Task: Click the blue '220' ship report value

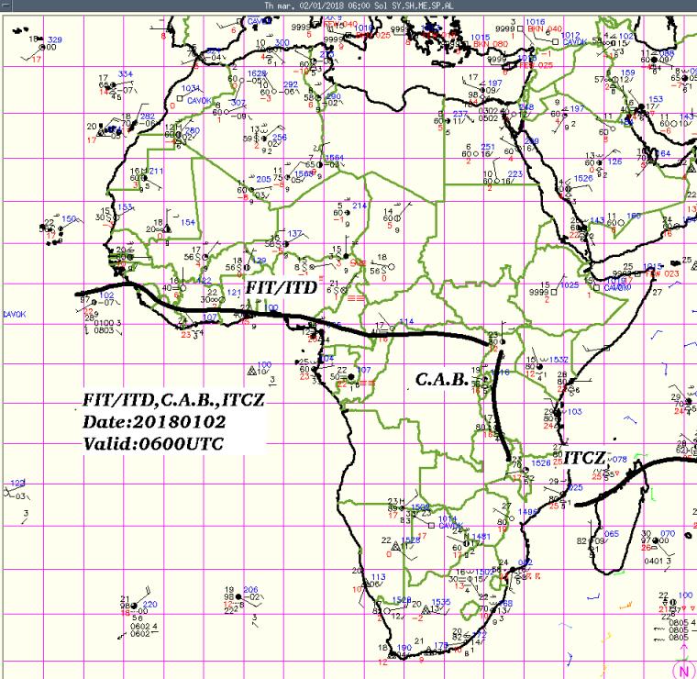Action: (150, 605)
